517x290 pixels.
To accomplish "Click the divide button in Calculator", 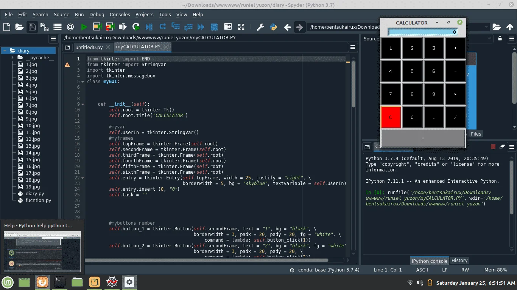I will 455,117.
